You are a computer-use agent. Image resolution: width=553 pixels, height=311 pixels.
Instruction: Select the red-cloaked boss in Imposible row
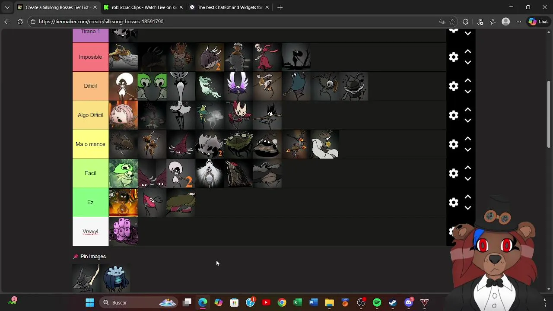267,57
